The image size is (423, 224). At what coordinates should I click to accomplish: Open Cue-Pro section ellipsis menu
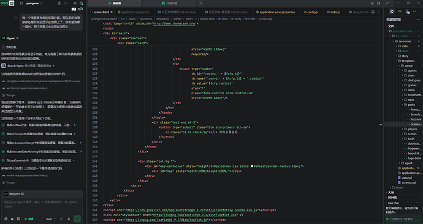point(418,203)
